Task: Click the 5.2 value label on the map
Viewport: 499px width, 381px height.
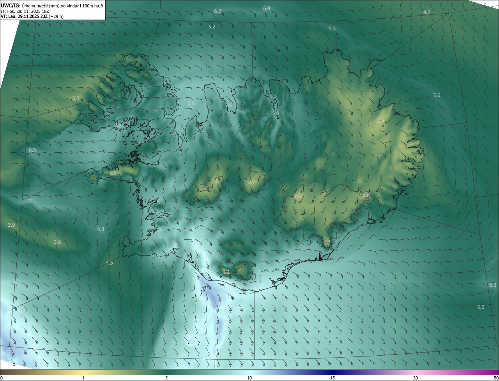Action: pyautogui.click(x=212, y=27)
